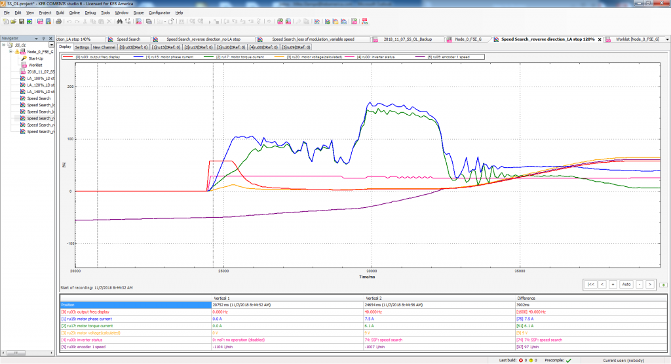Click the Open project folder icon
This screenshot has height=364, width=671.
tap(13, 22)
